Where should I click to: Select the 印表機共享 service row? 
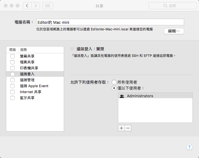(x=35, y=68)
